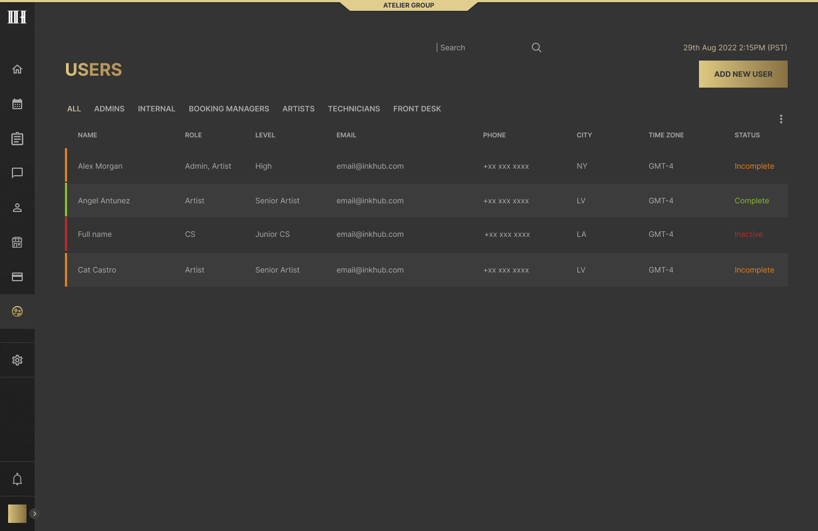Click the Admin, Artist role cell

(x=208, y=166)
